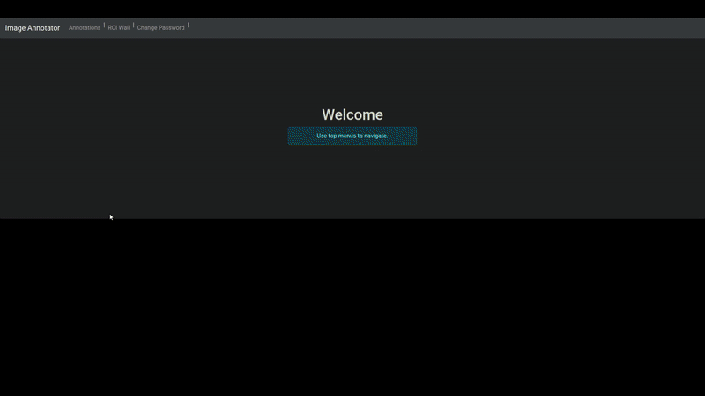The width and height of the screenshot is (705, 396).
Task: Select the 'Use top menus to navigate' banner
Action: coord(352,136)
